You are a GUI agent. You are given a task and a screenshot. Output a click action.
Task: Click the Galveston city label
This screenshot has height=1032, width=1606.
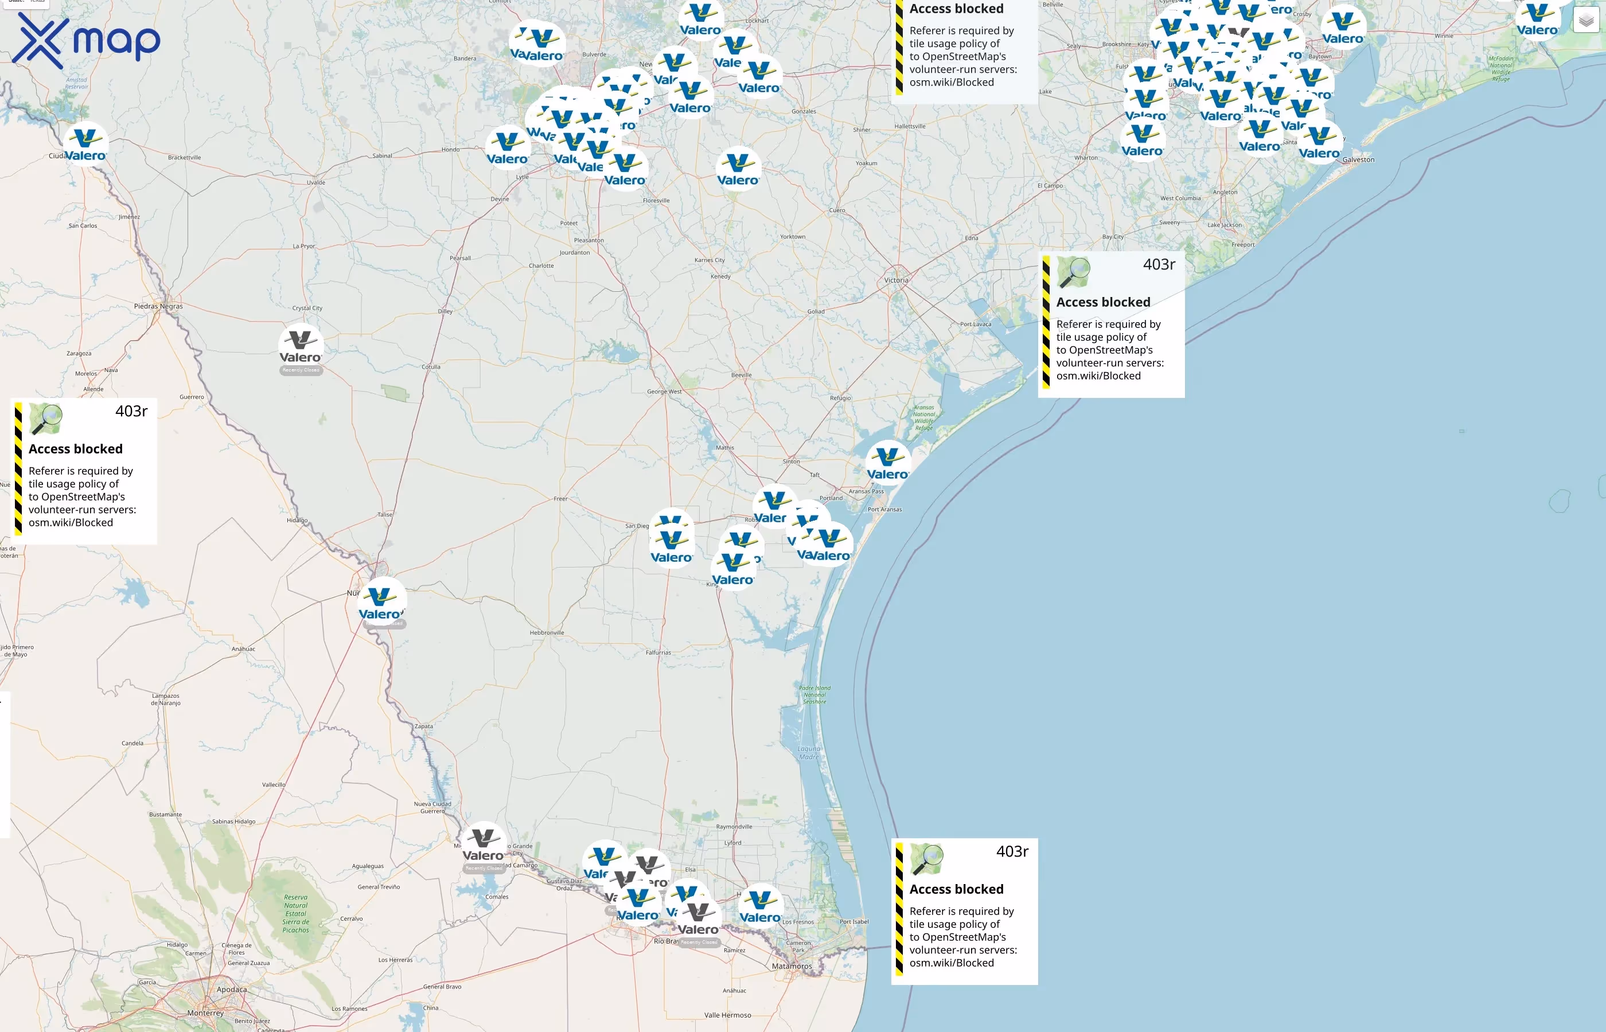1358,159
